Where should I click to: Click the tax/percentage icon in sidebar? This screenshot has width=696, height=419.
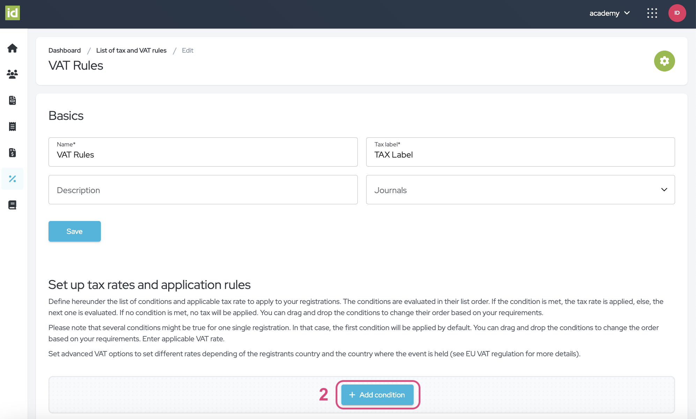(13, 178)
